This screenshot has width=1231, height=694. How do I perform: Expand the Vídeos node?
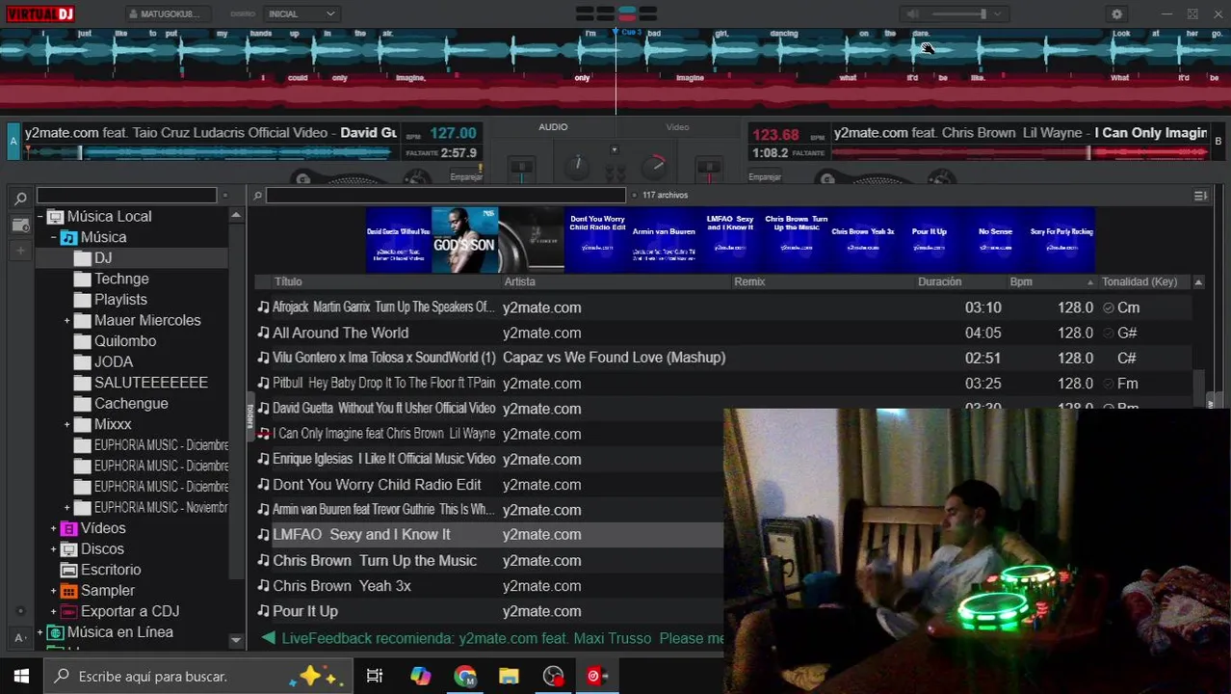(53, 529)
